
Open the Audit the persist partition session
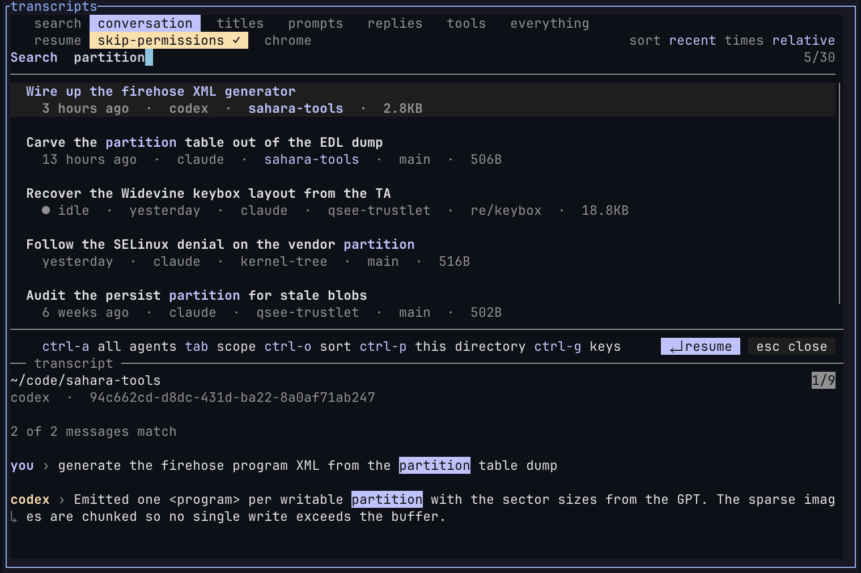pos(423,304)
